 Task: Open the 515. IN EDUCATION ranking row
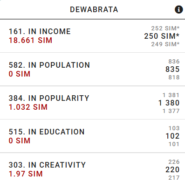point(92,136)
